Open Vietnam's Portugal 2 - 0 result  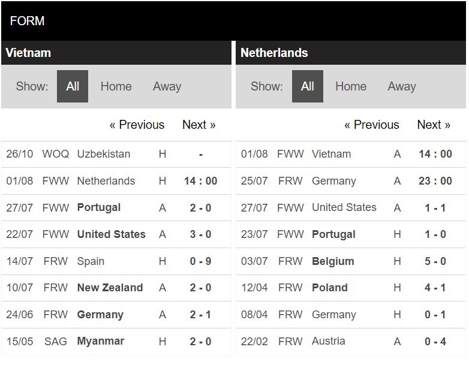point(116,208)
